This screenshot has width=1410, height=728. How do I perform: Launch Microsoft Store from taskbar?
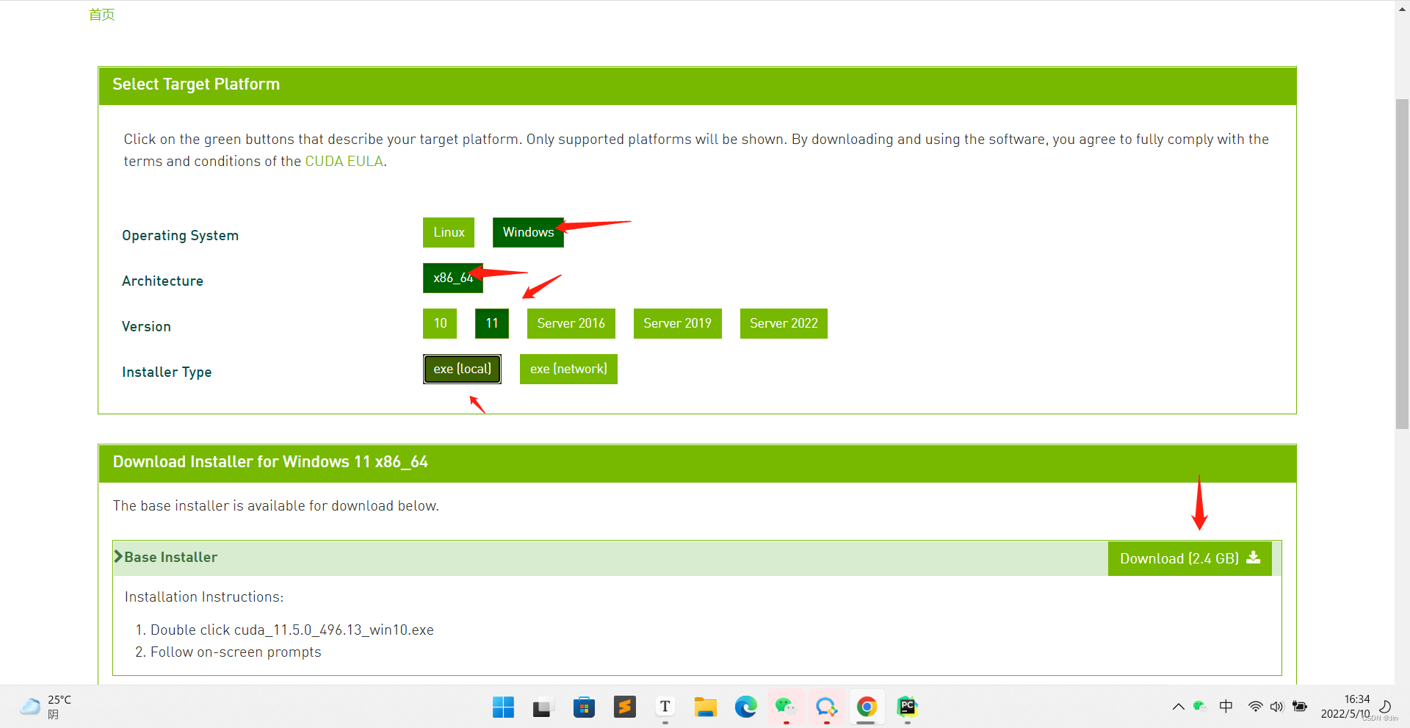(584, 707)
